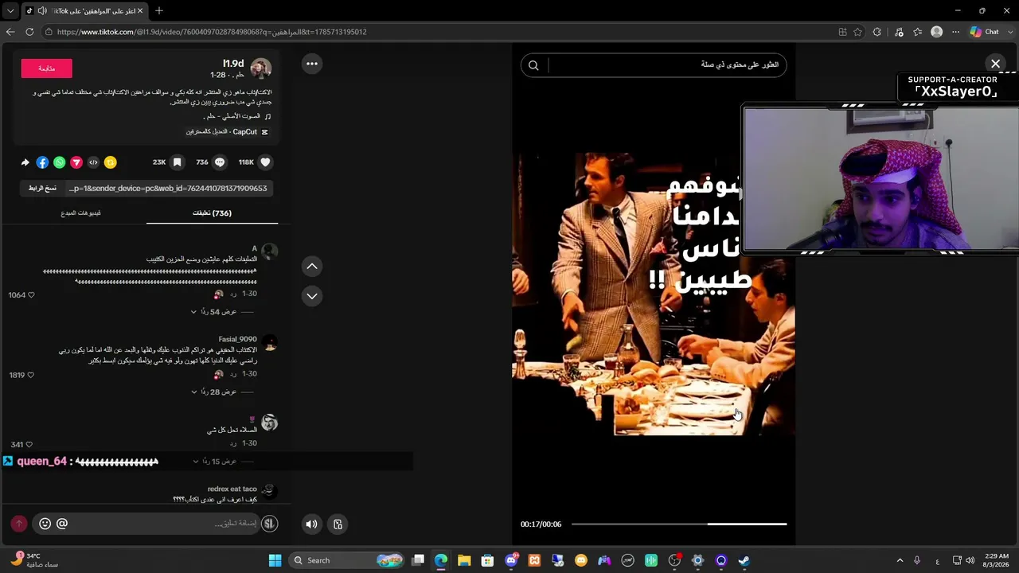1019x573 pixels.
Task: Open the taskbar clock and date
Action: (x=996, y=560)
